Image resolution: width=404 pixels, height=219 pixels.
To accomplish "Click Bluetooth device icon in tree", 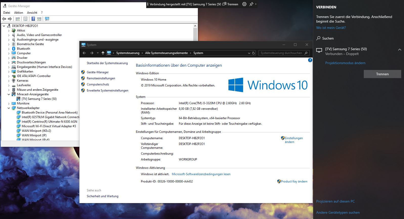I will click(14, 49).
